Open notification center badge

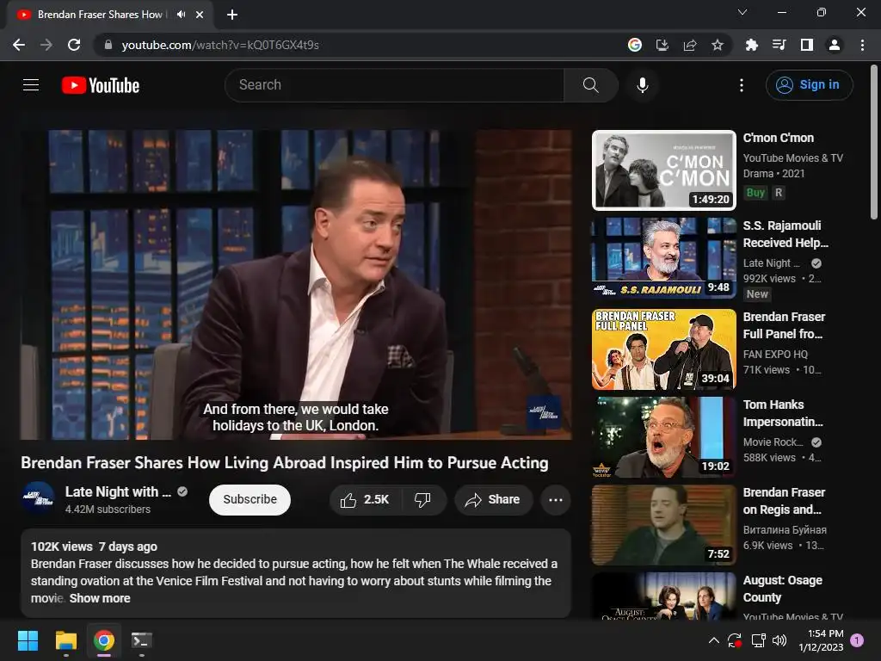click(x=857, y=639)
